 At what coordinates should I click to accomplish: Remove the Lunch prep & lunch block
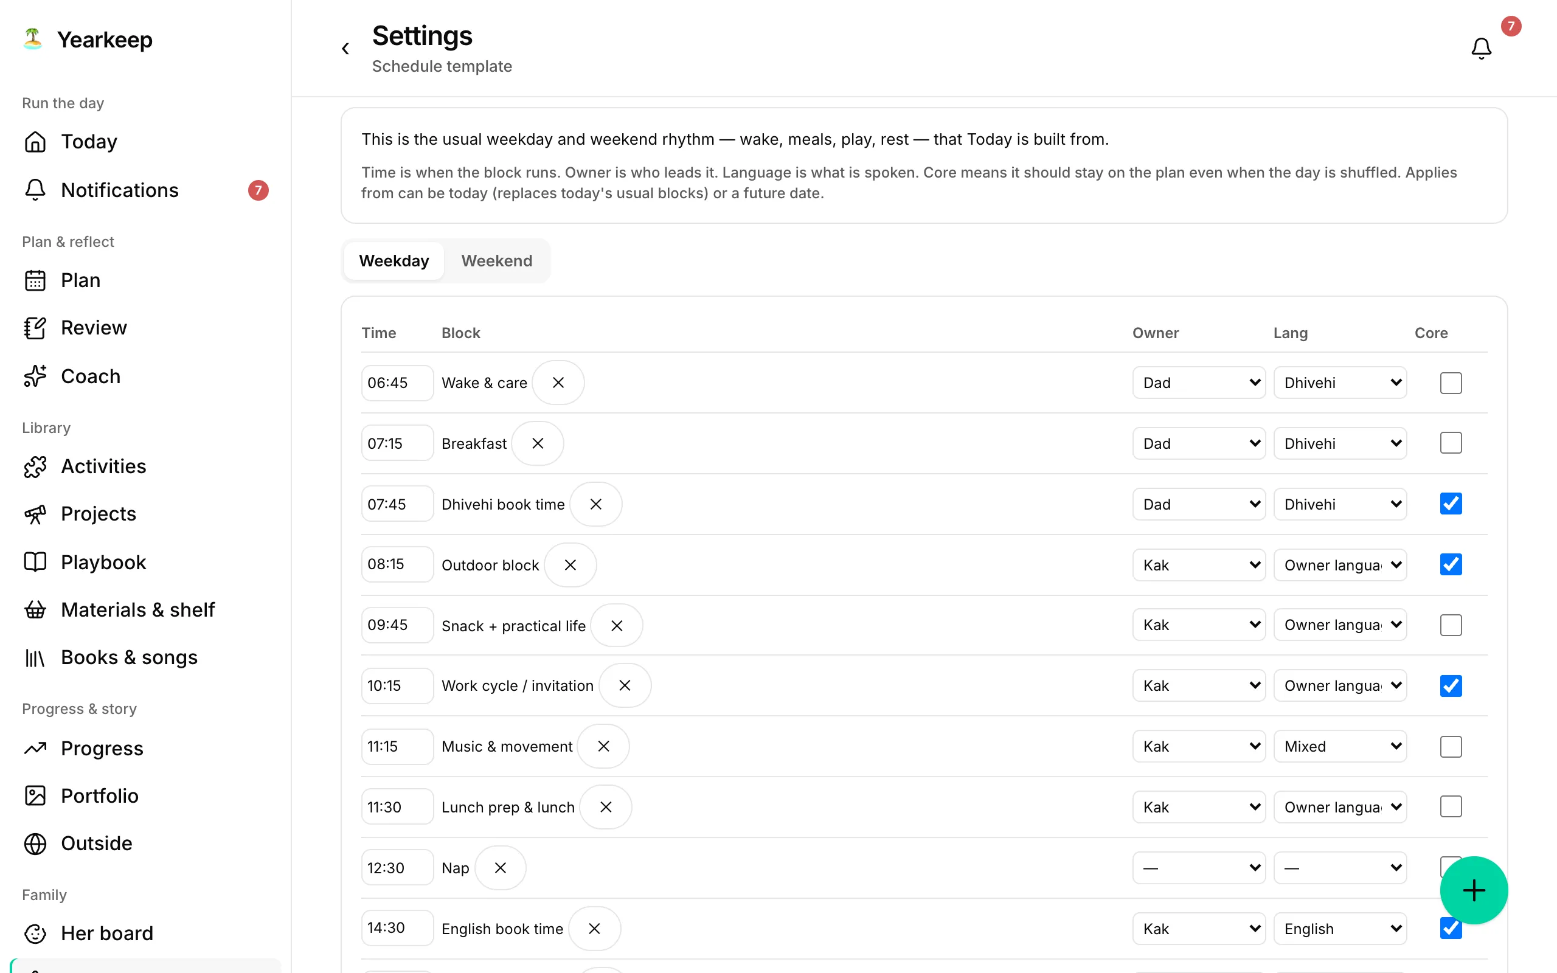[605, 807]
